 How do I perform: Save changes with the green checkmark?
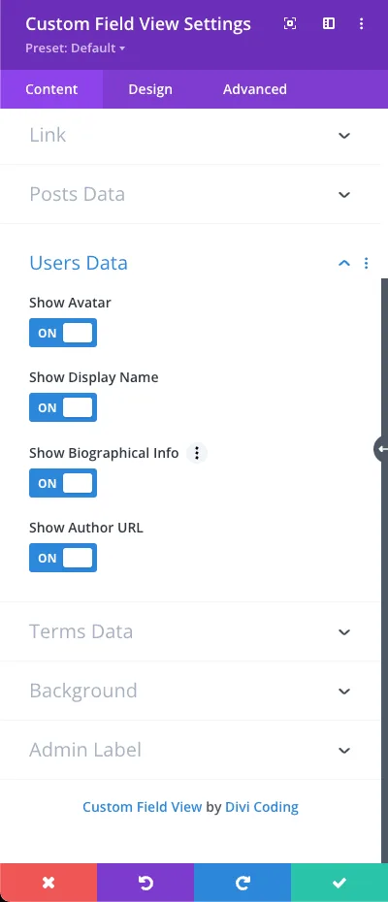(x=339, y=883)
